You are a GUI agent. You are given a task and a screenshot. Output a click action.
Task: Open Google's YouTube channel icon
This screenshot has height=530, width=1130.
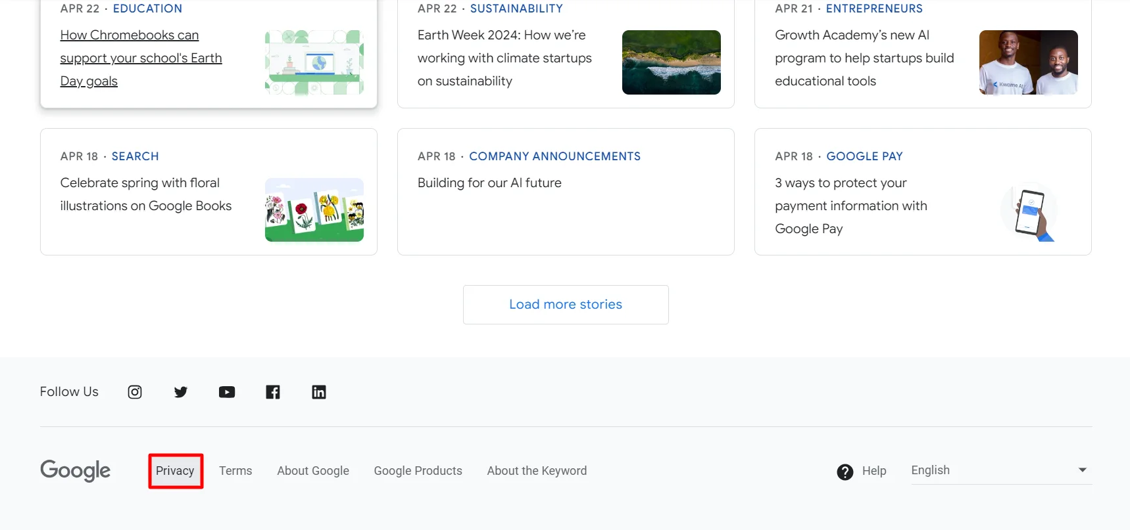pyautogui.click(x=227, y=392)
